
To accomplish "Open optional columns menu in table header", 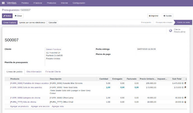I will 186,79.
